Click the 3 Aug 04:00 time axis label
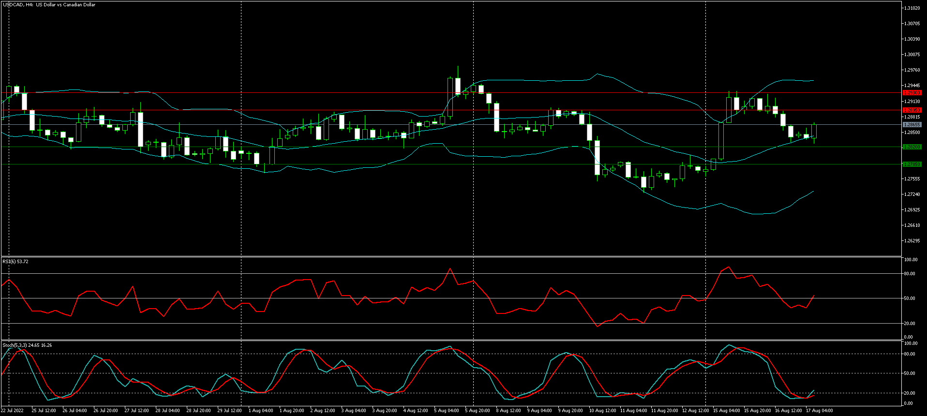Screen dimensions: 927x416 click(354, 411)
